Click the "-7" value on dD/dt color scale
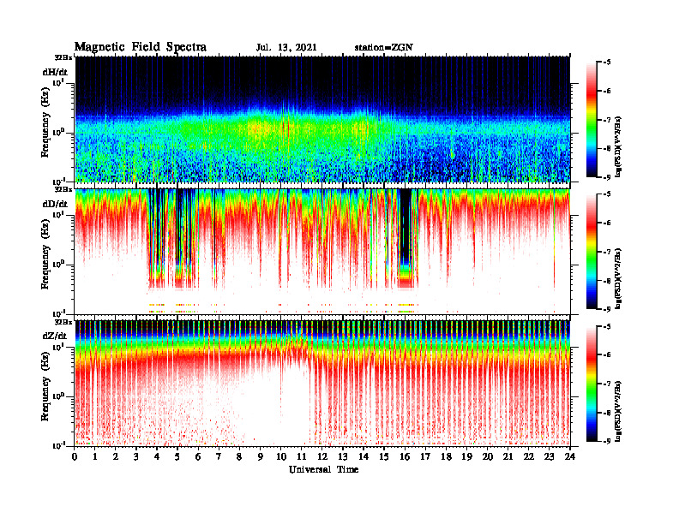Screen dimensions: 679x524 [x=606, y=252]
